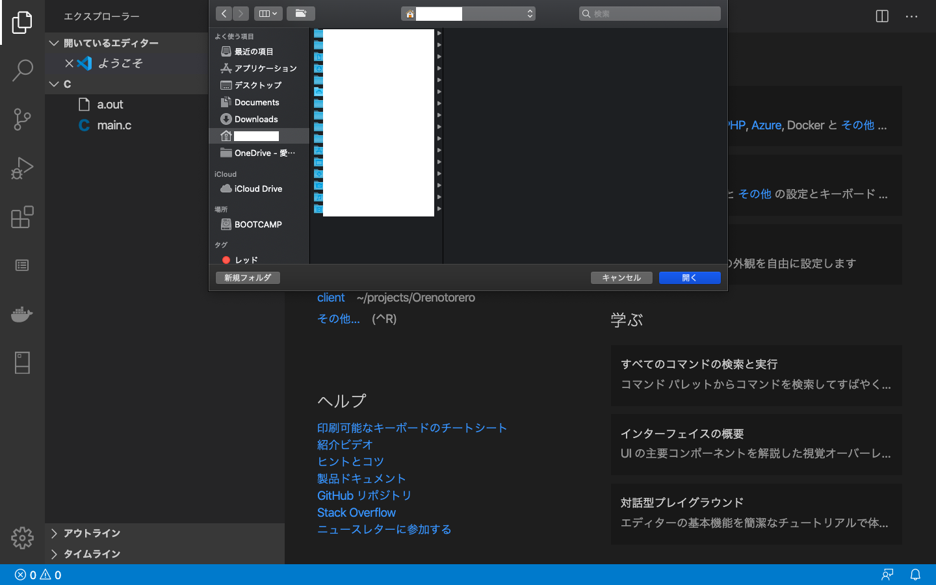Select the Docker icon in activity bar
This screenshot has width=936, height=585.
[23, 315]
